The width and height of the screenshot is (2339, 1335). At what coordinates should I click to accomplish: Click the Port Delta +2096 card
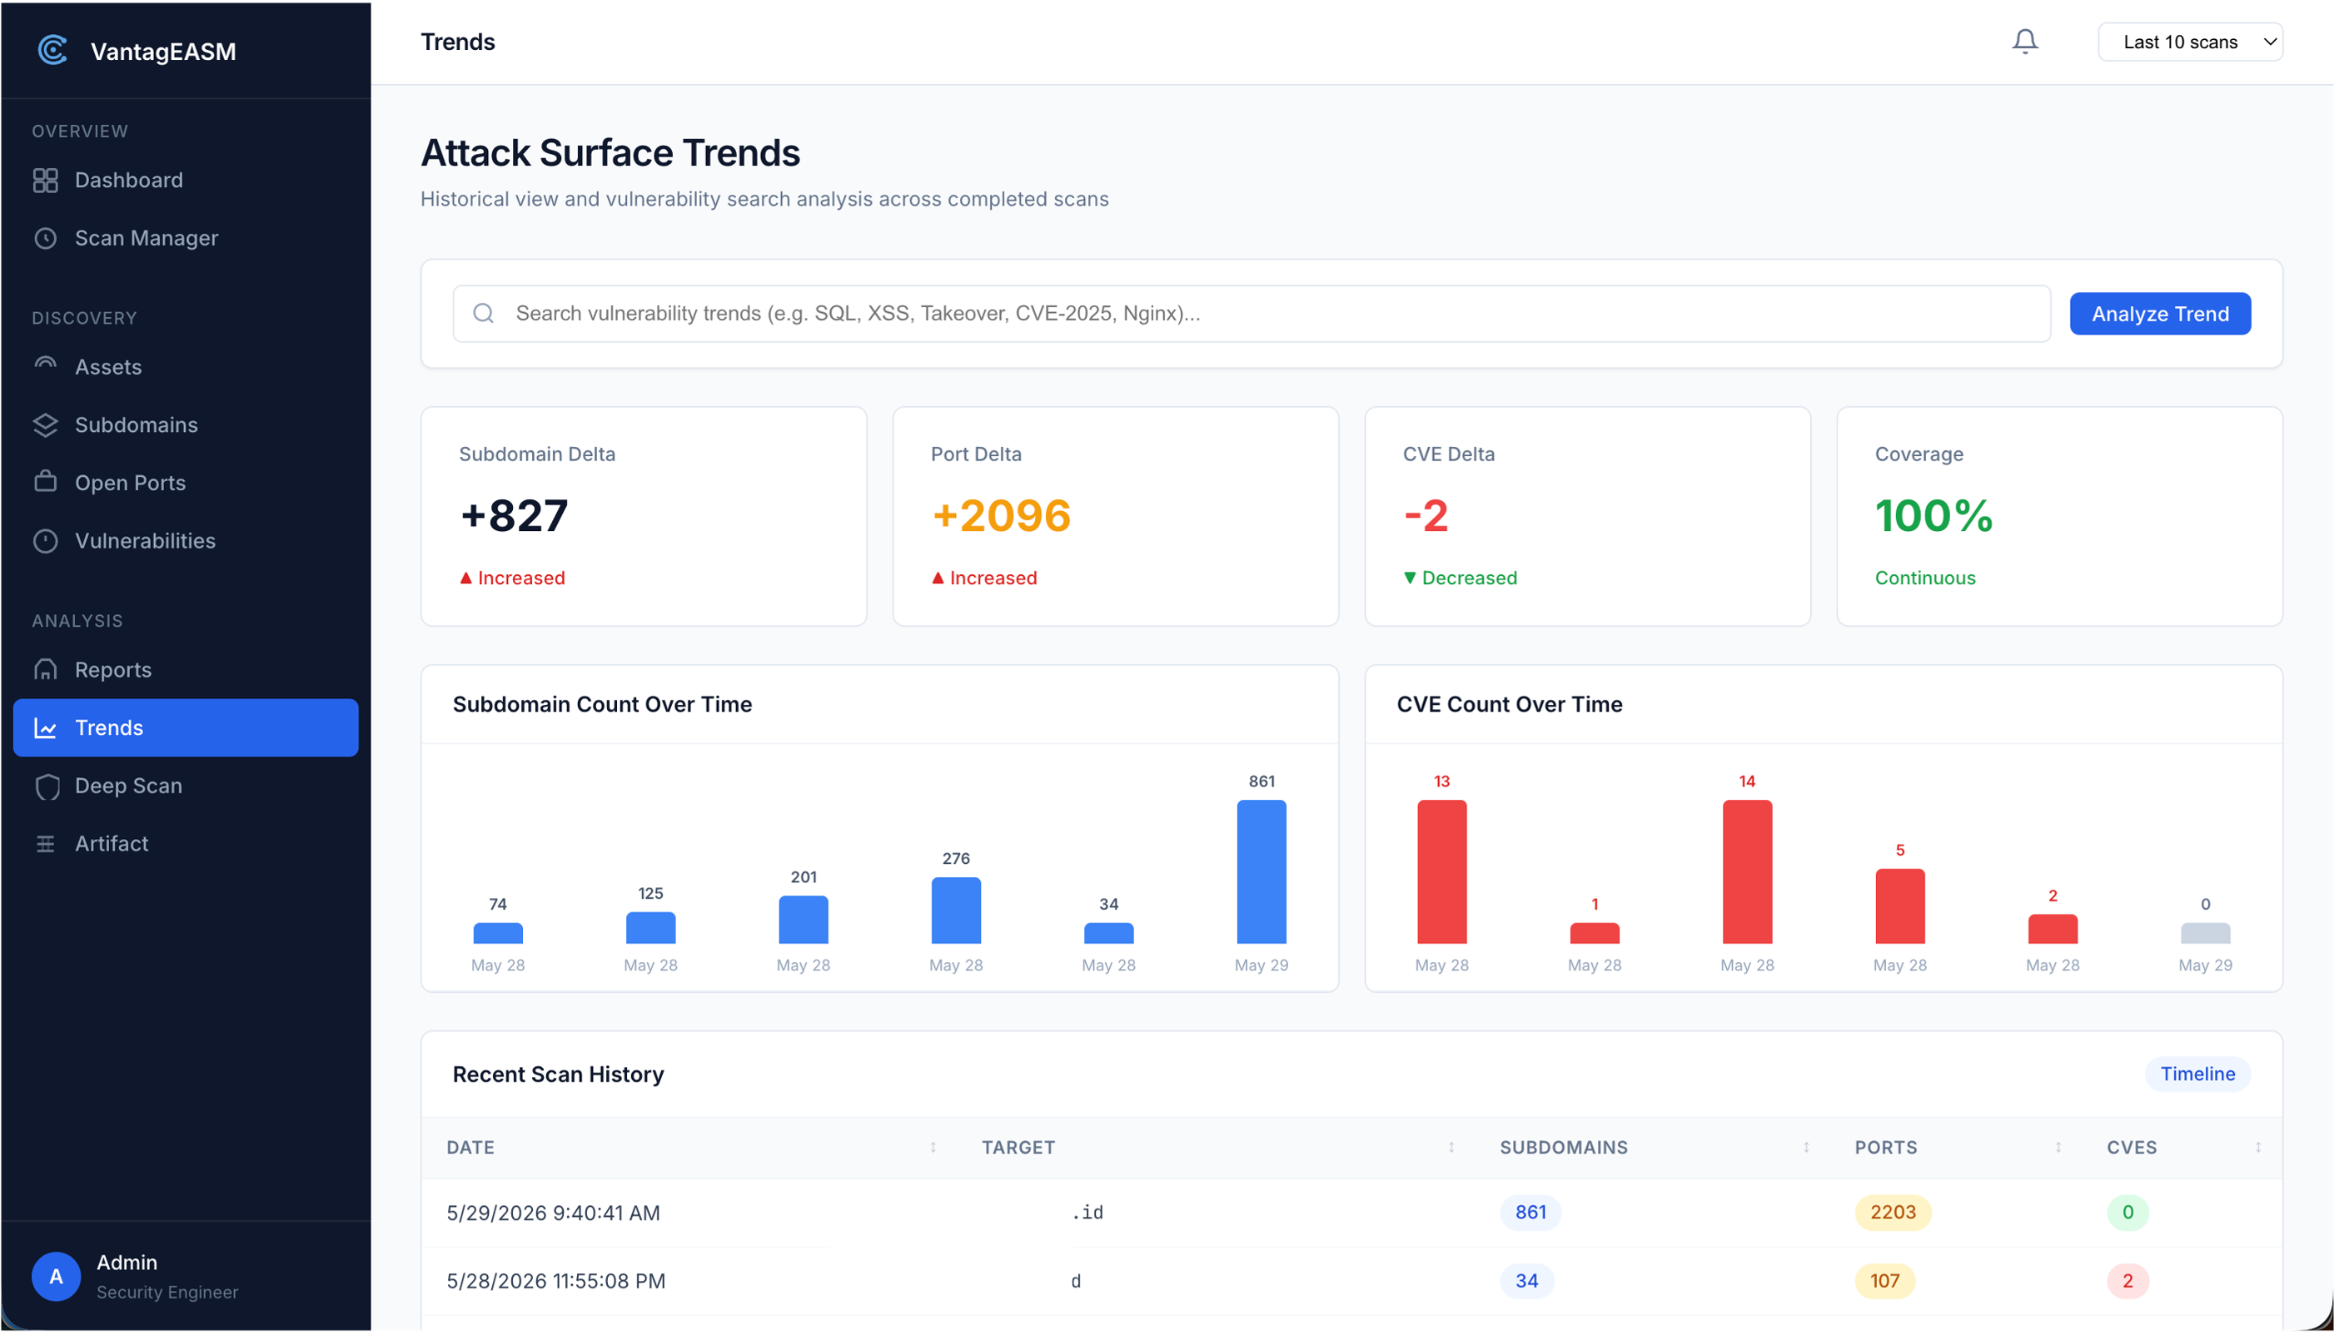coord(1116,516)
